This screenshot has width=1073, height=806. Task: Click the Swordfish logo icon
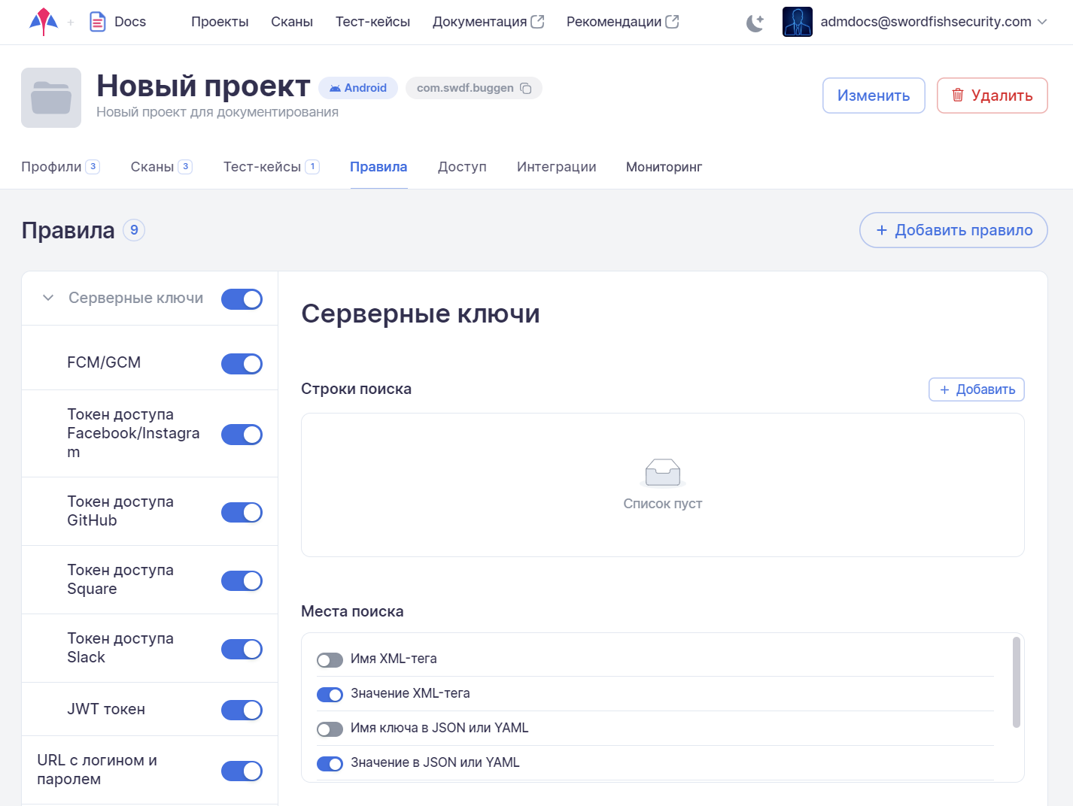click(x=44, y=22)
